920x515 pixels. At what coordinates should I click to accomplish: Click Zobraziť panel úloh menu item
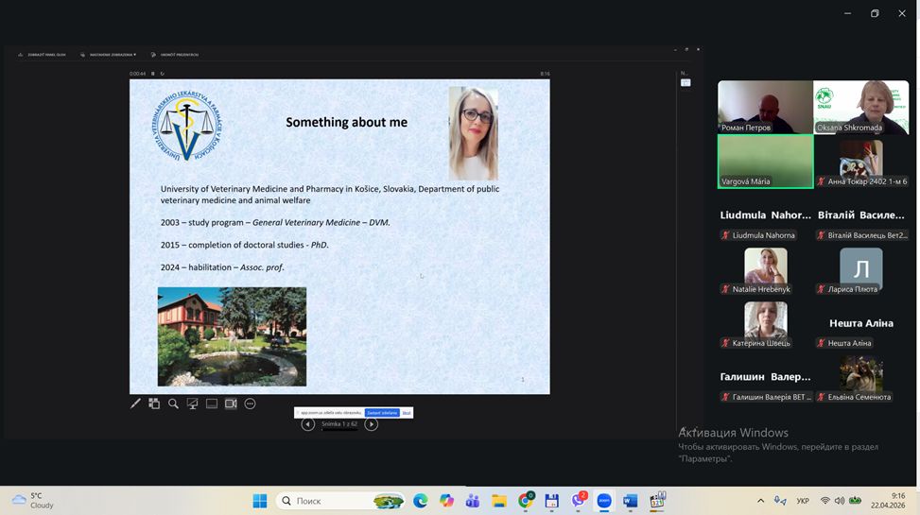click(x=44, y=55)
